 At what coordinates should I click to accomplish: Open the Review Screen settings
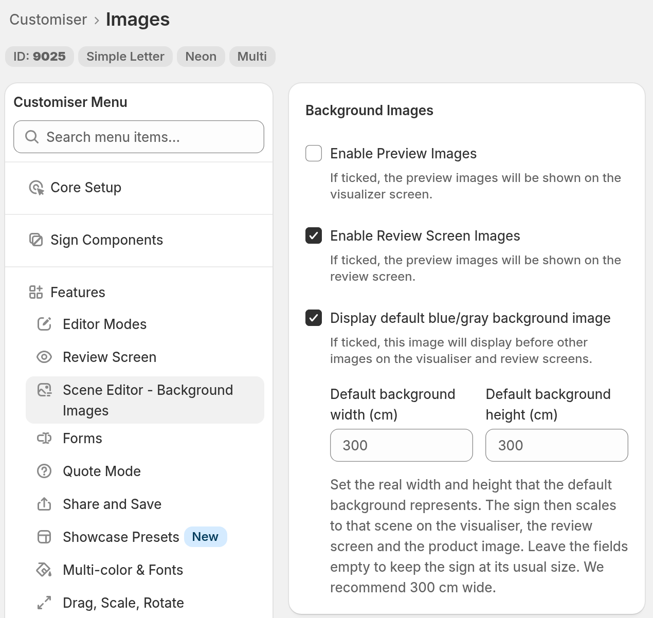coord(145,357)
